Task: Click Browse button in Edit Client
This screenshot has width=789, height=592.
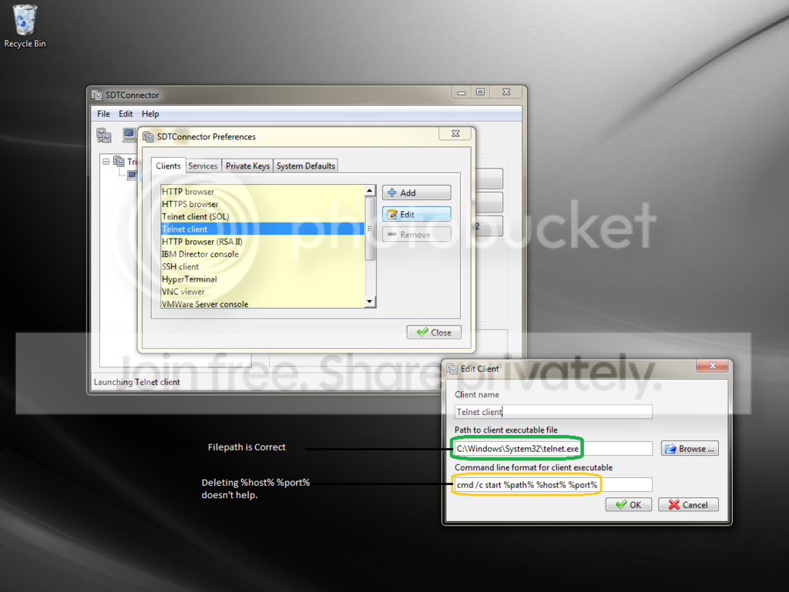Action: point(690,448)
